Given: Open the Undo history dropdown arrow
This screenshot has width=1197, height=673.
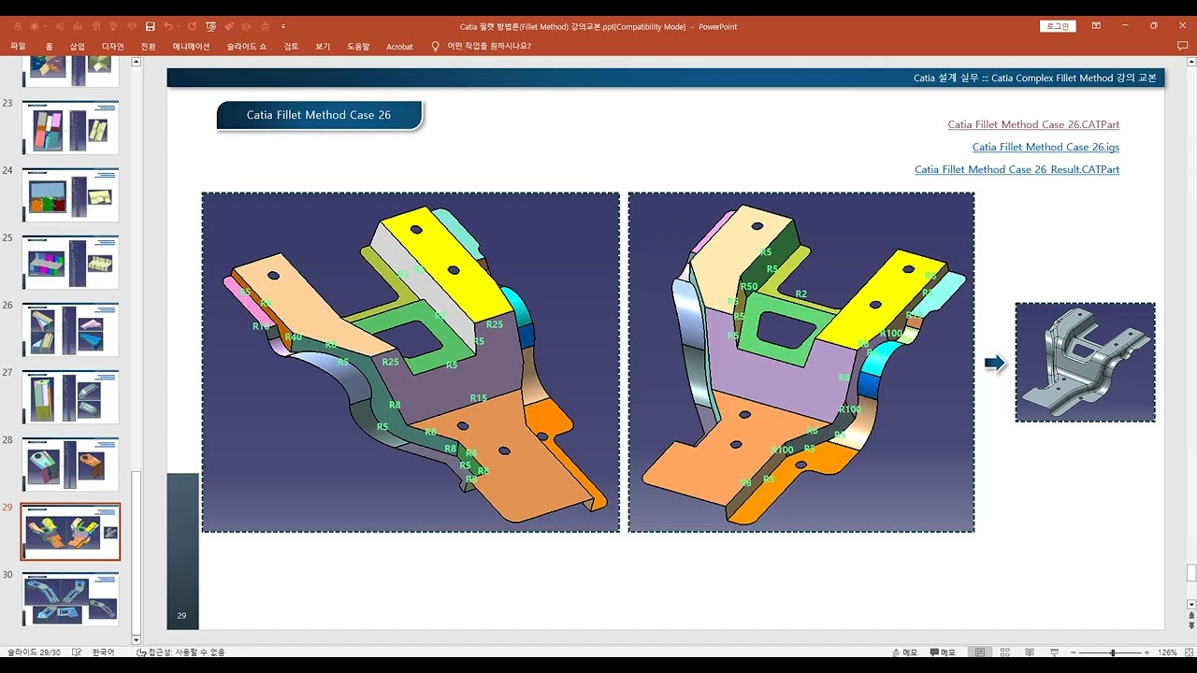Looking at the screenshot, I should pos(179,27).
